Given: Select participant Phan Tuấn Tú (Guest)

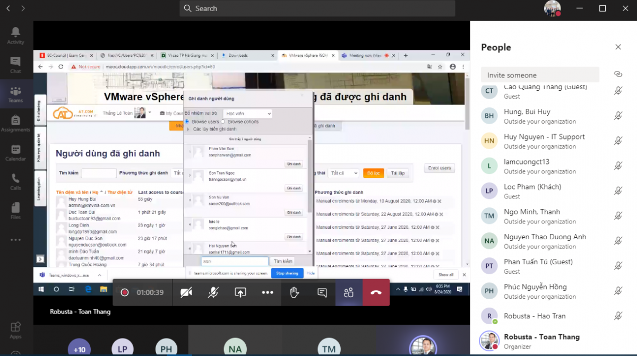Looking at the screenshot, I should (553, 266).
